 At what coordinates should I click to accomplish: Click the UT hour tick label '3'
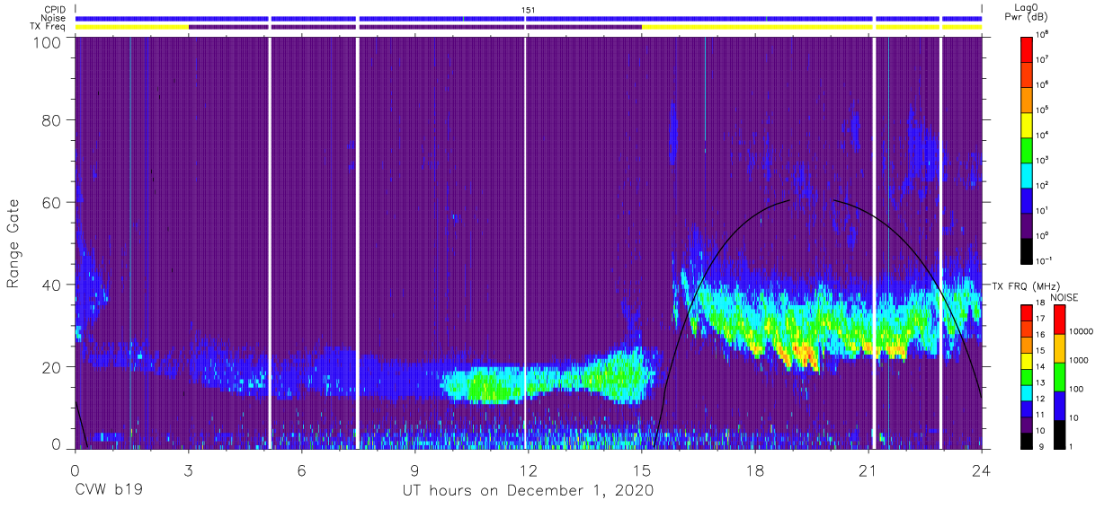(188, 469)
